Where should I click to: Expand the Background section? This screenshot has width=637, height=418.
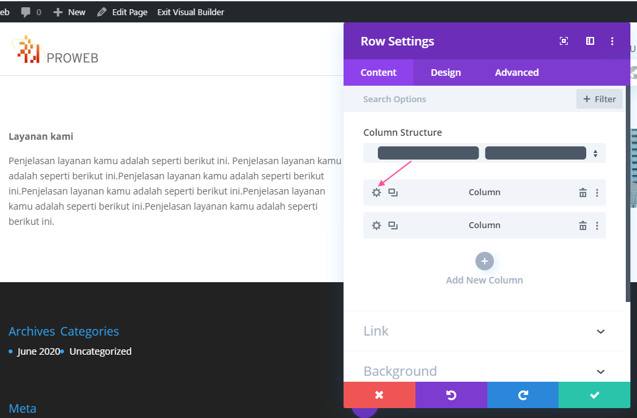[x=484, y=371]
